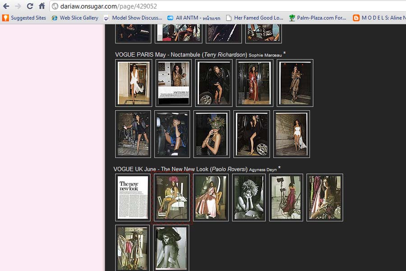This screenshot has height=271, width=406.
Task: Click the Web Slice Gallery Internet Explorer icon
Action: coord(55,18)
